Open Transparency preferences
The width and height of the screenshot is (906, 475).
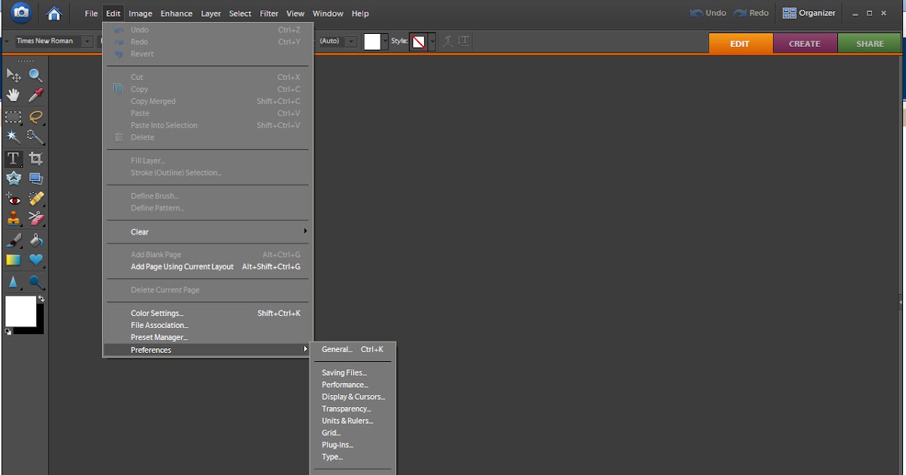tap(354, 409)
